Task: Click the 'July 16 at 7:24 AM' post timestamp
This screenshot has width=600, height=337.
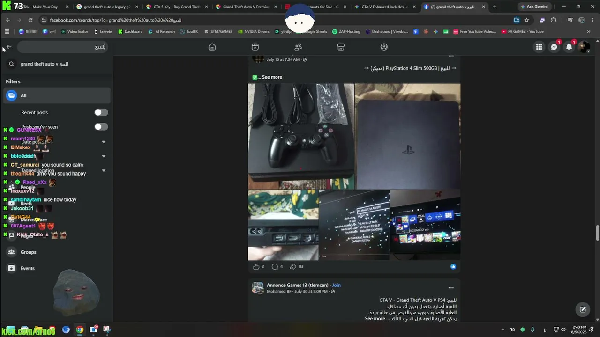Action: pos(283,60)
